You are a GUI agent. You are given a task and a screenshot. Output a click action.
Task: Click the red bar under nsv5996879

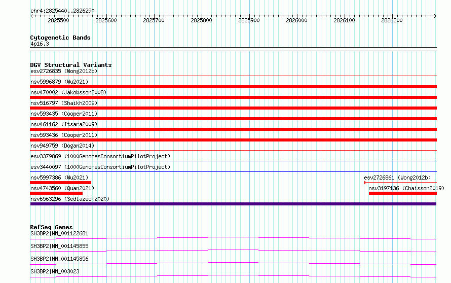[233, 87]
